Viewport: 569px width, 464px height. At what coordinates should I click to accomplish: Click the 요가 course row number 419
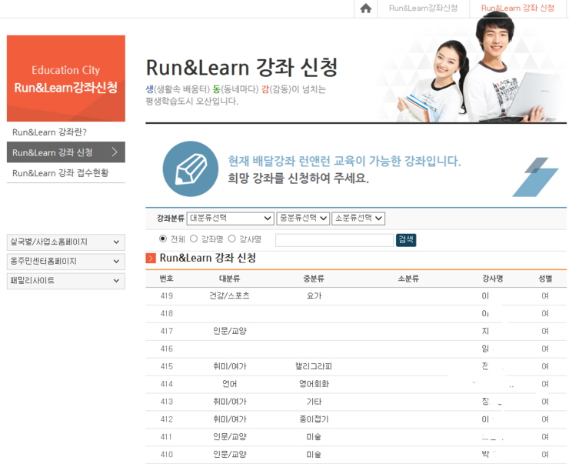pyautogui.click(x=166, y=296)
